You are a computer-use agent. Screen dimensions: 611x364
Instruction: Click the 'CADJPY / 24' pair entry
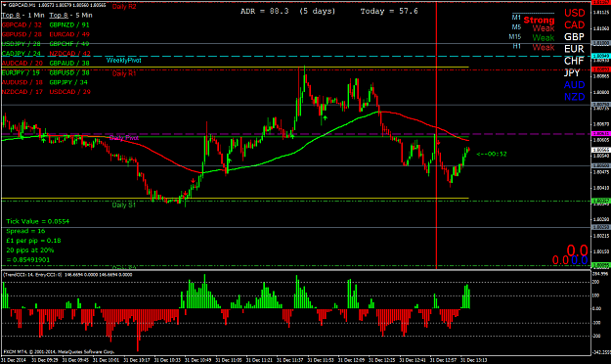(22, 54)
